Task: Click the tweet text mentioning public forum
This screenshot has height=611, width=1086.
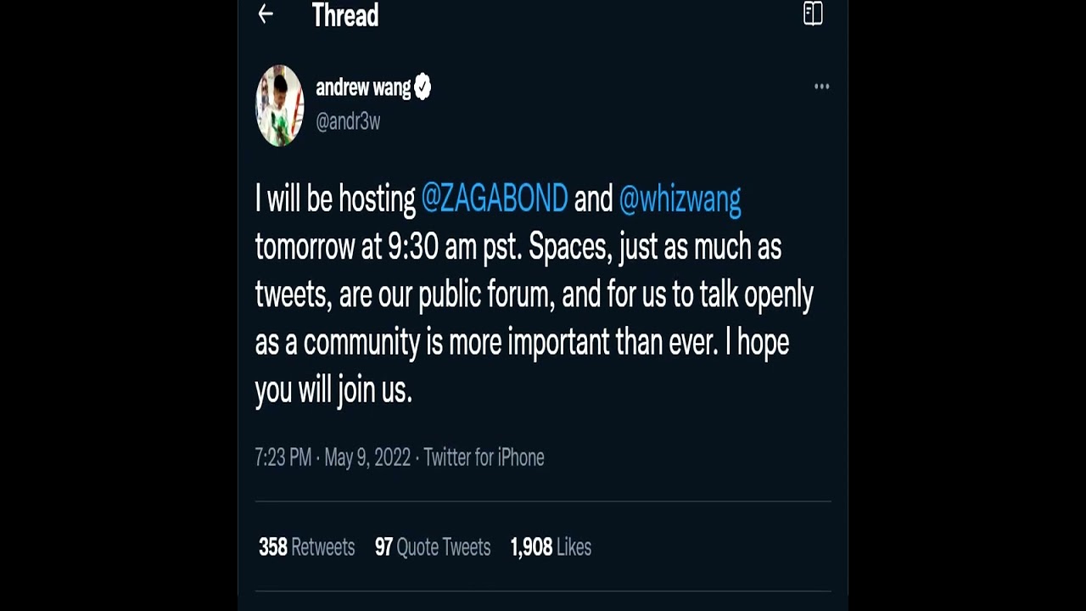Action: tap(535, 294)
